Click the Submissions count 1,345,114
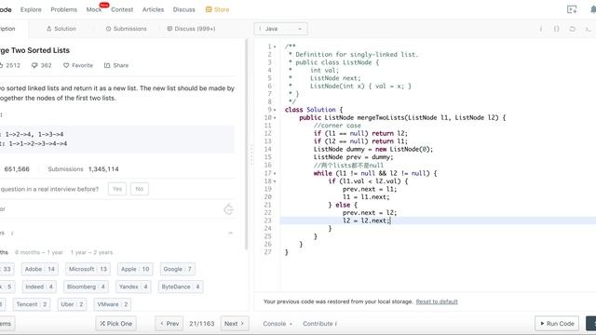This screenshot has width=596, height=335. pyautogui.click(x=103, y=169)
